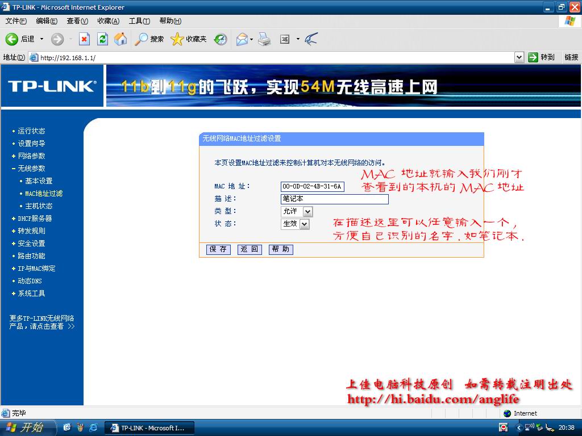Image resolution: width=582 pixels, height=436 pixels.
Task: Open Mail button dropdown arrow
Action: pos(252,39)
